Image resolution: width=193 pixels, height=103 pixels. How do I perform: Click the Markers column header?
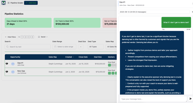(x=111, y=57)
